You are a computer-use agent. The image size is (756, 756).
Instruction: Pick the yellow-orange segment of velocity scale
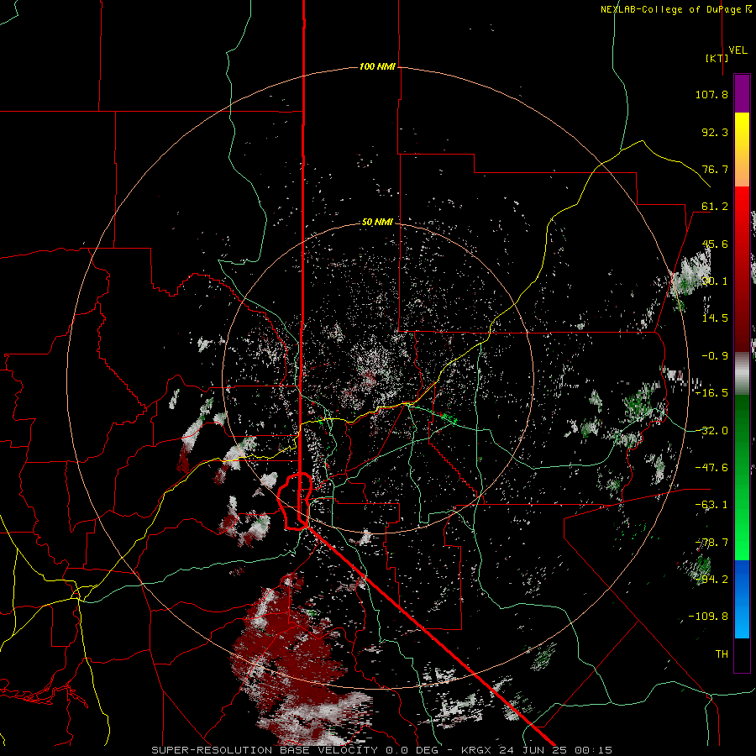coord(742,150)
